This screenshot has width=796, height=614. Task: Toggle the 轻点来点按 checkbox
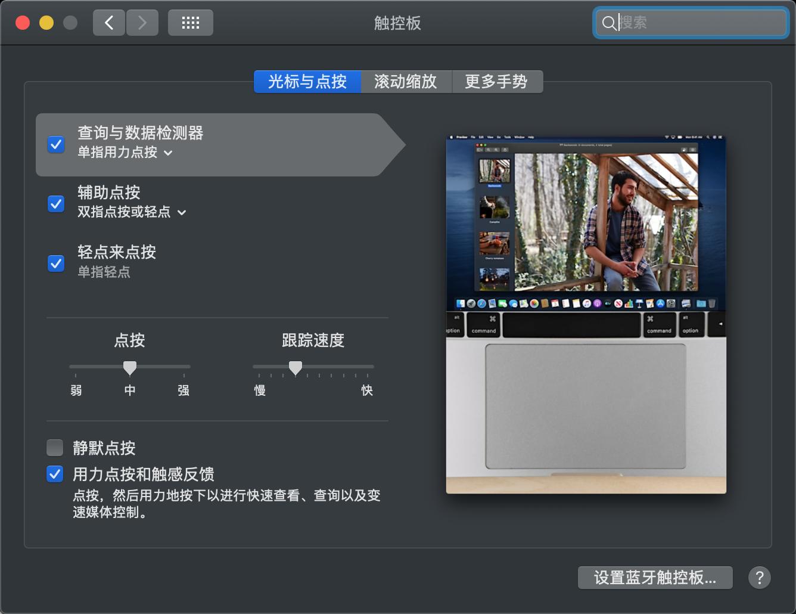coord(55,263)
